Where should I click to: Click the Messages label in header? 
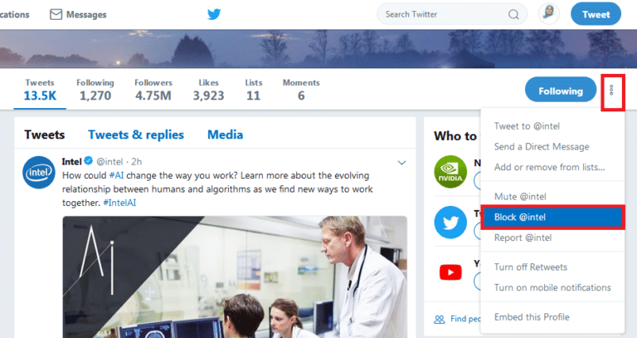(86, 15)
